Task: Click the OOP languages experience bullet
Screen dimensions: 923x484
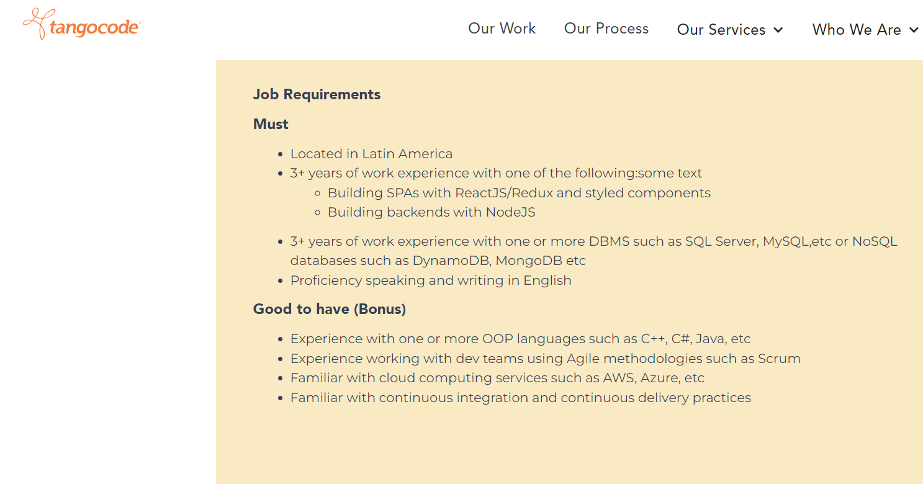Action: tap(520, 339)
